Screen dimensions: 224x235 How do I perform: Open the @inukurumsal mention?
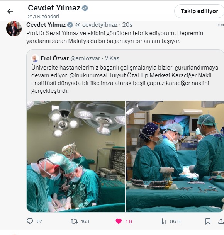pyautogui.click(x=88, y=75)
